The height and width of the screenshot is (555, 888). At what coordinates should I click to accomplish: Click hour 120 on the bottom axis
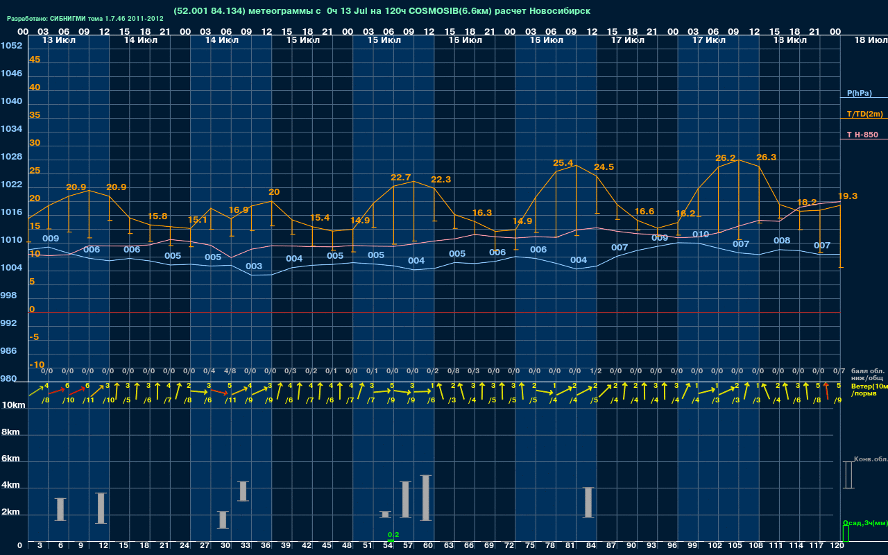click(837, 547)
